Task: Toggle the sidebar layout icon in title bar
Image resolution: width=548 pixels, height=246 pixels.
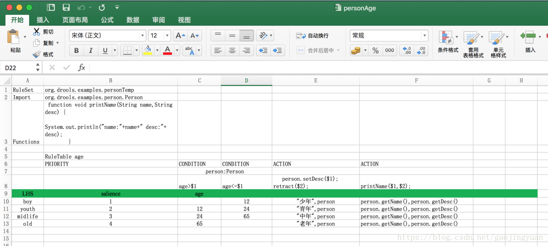Action: tap(51, 8)
